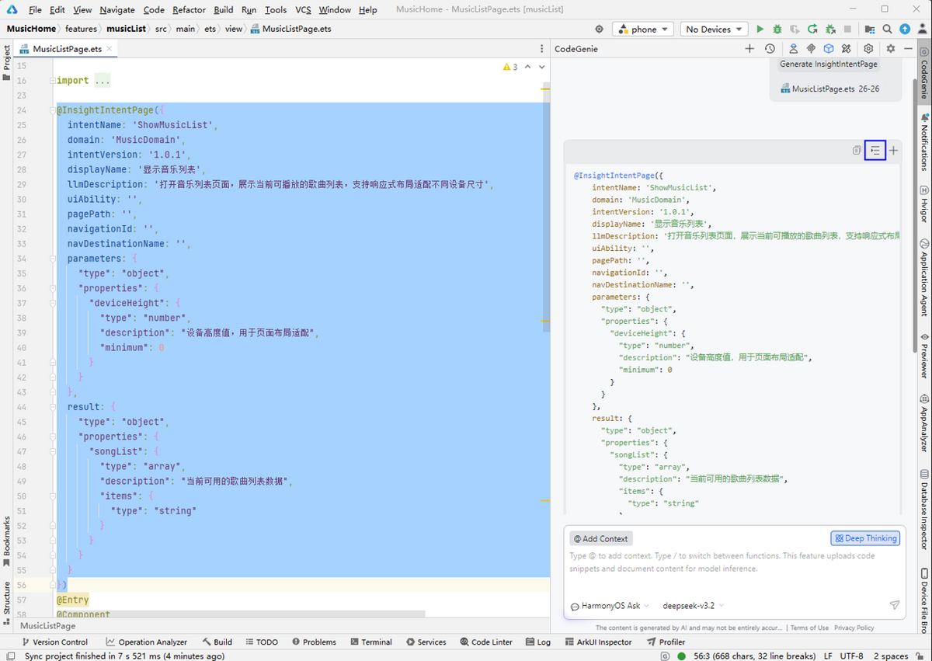Open the Refactor menu

click(x=189, y=9)
